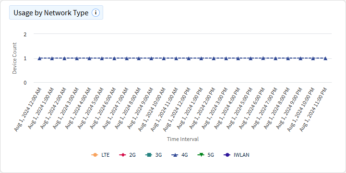This screenshot has height=173, width=346.
Task: Select the 4G data point at 8:00 PM
Action: pyautogui.click(x=288, y=58)
